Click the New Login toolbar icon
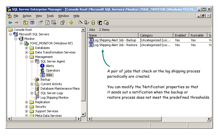 [x=100, y=23]
